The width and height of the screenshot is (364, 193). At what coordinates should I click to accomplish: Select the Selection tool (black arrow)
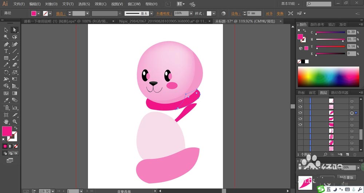[6, 30]
